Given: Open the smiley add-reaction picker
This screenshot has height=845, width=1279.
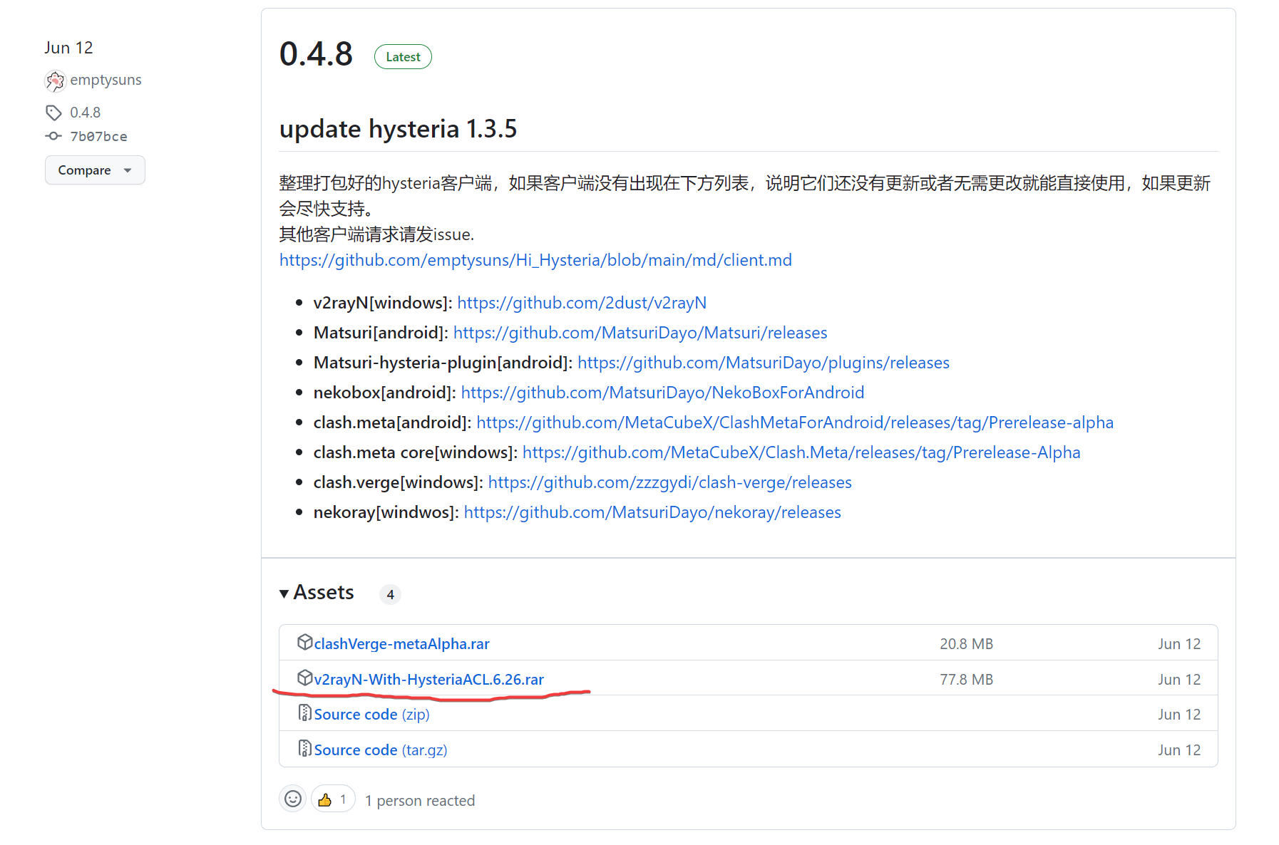Looking at the screenshot, I should click(x=292, y=799).
